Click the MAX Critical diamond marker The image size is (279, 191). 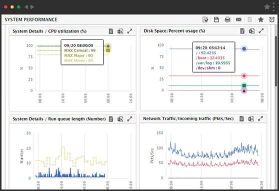108,46
